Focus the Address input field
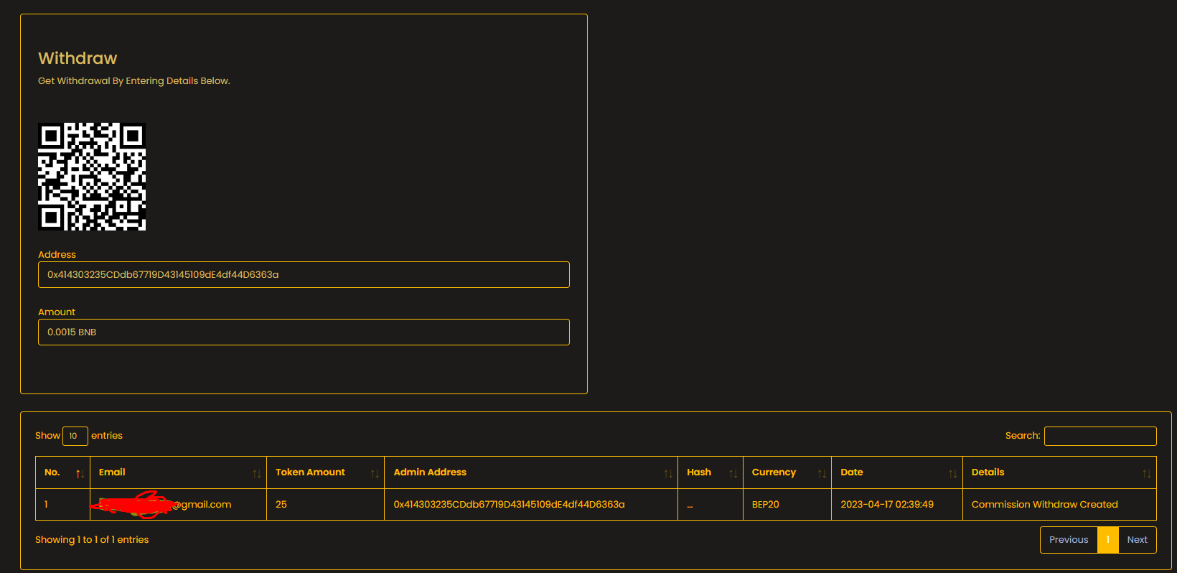Viewport: 1177px width, 573px height. (304, 274)
